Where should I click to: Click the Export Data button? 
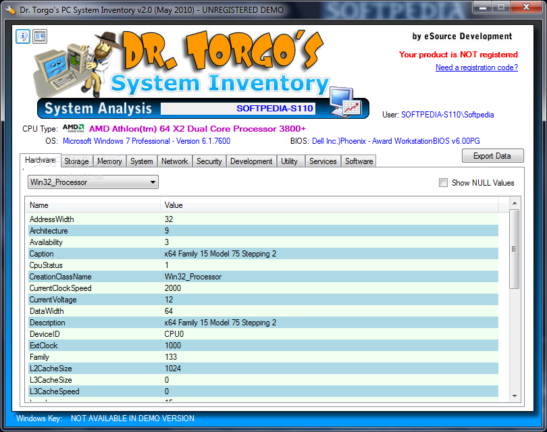point(492,155)
